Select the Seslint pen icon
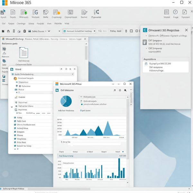Screen dimensions: 193x193 coord(84,12)
